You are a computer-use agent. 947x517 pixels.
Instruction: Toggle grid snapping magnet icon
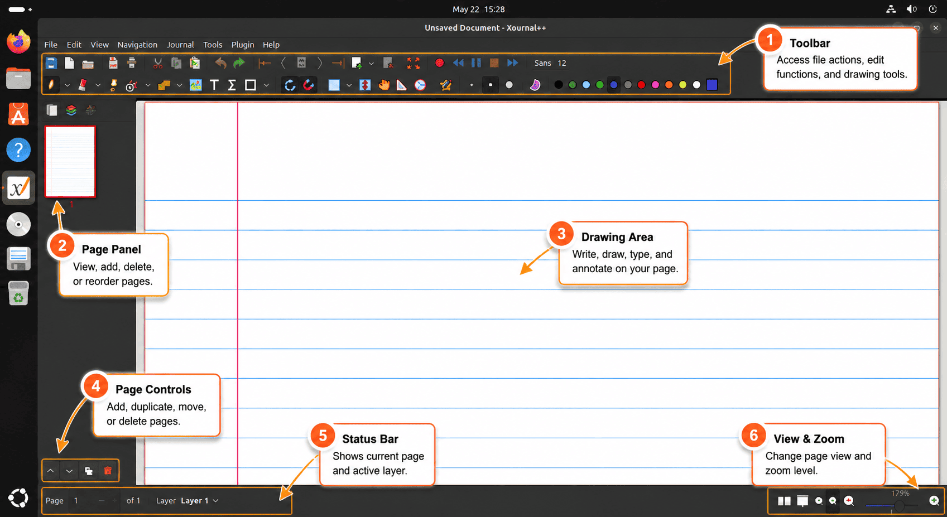point(309,85)
